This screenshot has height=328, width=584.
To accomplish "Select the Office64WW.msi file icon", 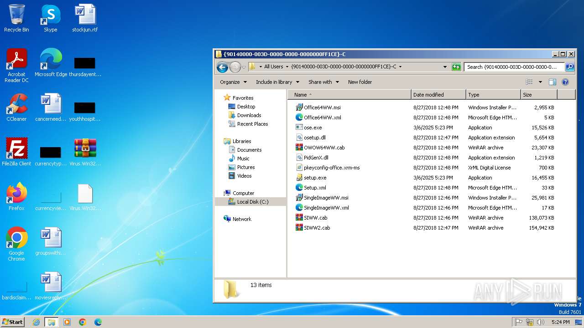I will coord(299,108).
